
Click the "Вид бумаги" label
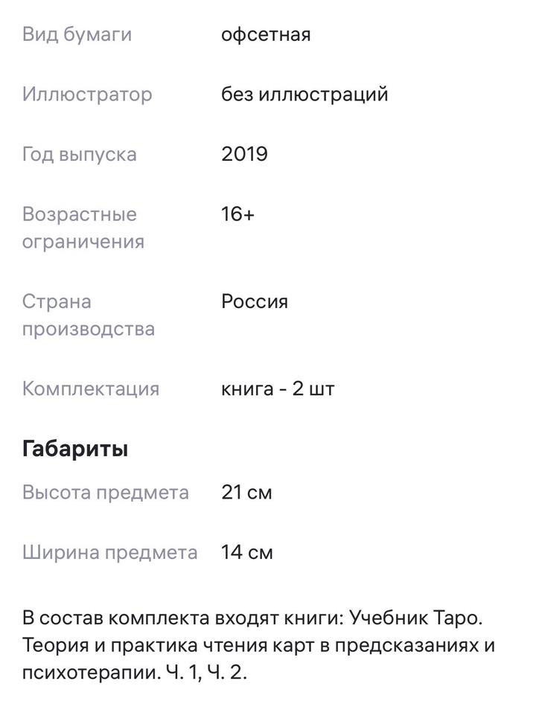coord(77,34)
